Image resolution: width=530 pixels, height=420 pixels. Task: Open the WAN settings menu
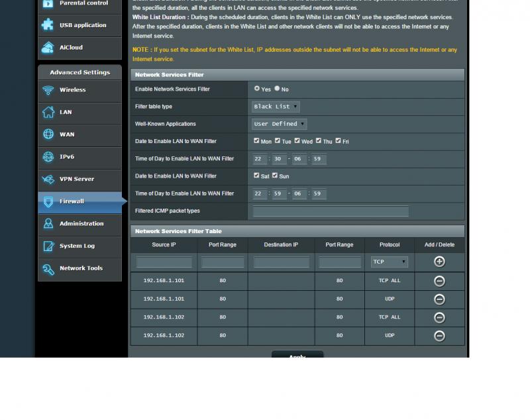click(79, 134)
